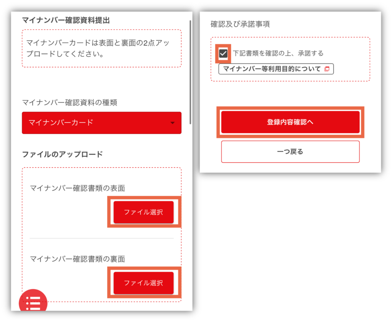The width and height of the screenshot is (392, 322).
Task: Click the マイナンバー確認資料提出 heading
Action: [66, 20]
